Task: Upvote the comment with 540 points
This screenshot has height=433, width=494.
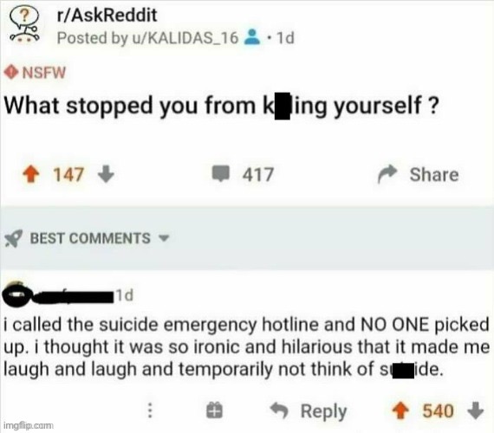Action: point(400,410)
